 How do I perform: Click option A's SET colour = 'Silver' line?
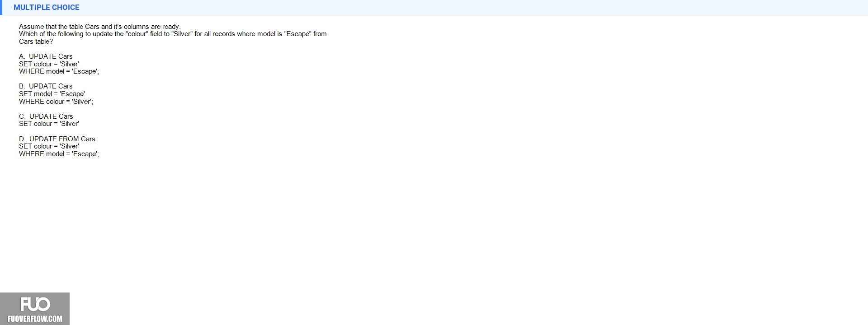(x=49, y=64)
